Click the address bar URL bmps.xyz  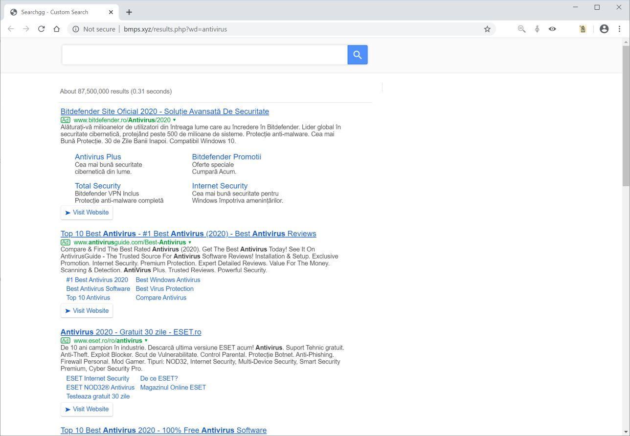pyautogui.click(x=175, y=29)
